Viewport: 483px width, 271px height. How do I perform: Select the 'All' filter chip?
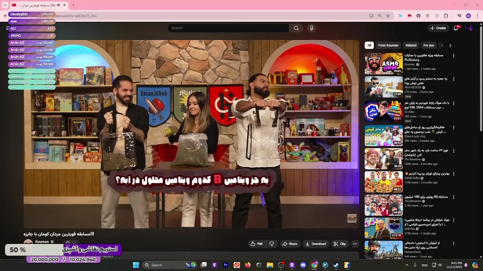click(x=369, y=45)
